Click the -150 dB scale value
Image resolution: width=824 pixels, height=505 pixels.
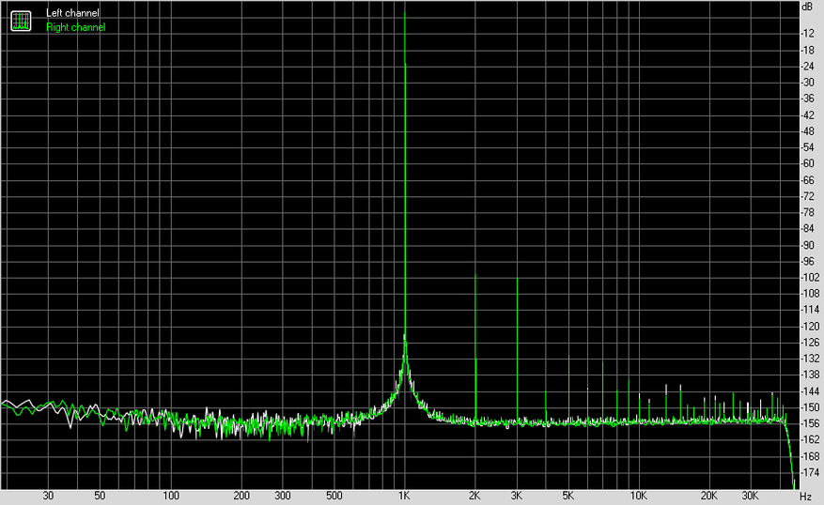810,408
